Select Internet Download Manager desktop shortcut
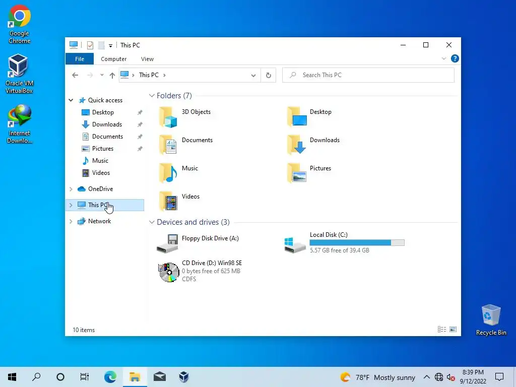The width and height of the screenshot is (516, 387). [20, 124]
